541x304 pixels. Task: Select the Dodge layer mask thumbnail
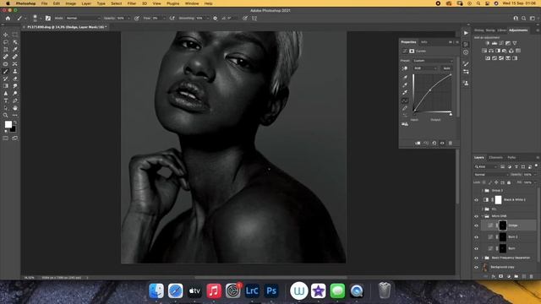pos(503,225)
